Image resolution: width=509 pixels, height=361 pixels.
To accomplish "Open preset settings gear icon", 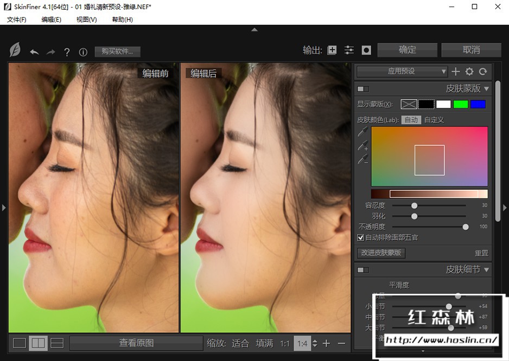I will [469, 72].
